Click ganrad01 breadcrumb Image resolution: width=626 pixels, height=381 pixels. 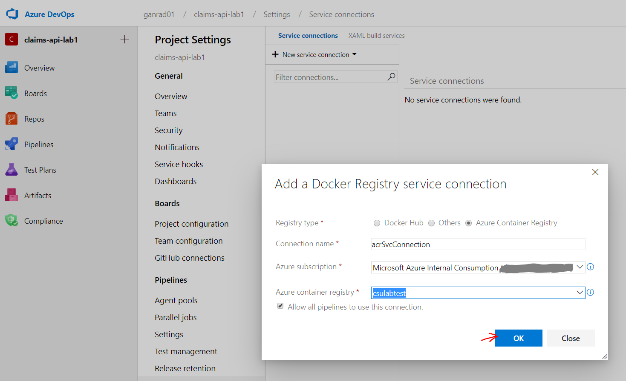point(159,14)
